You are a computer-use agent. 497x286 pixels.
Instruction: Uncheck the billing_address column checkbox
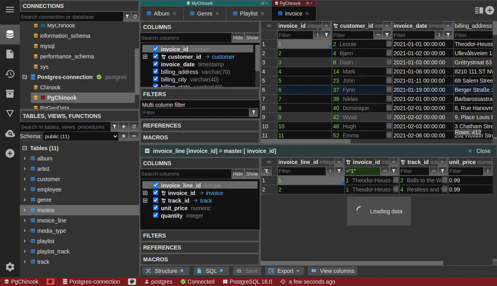[155, 72]
